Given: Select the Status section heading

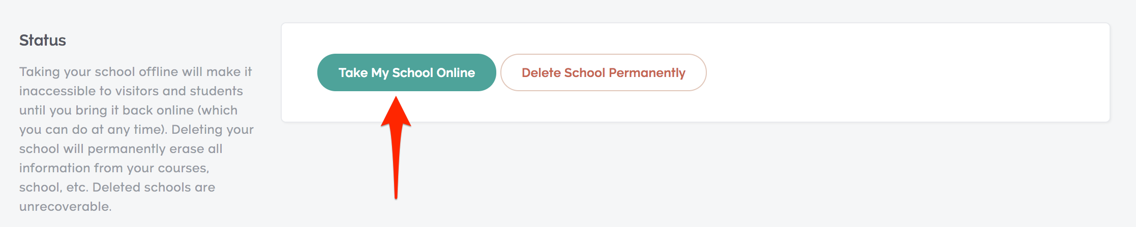Looking at the screenshot, I should point(43,40).
